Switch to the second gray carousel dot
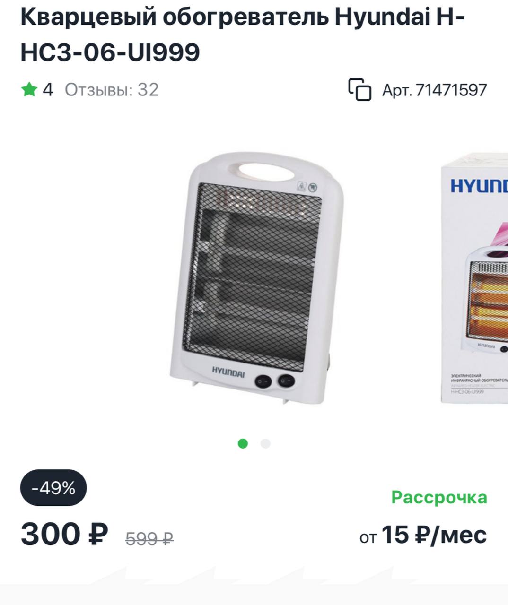The width and height of the screenshot is (508, 605). coord(265,443)
